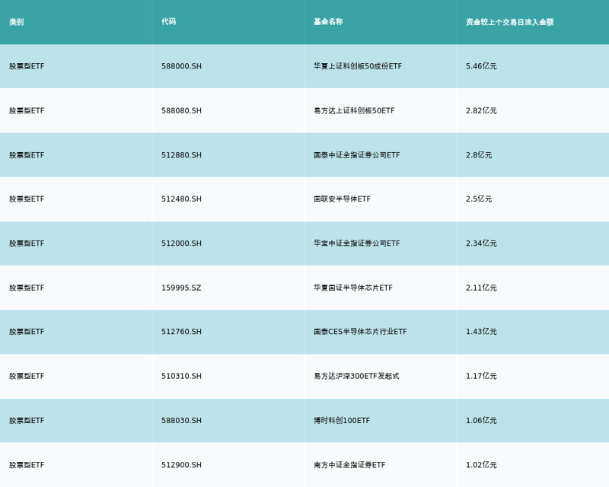The height and width of the screenshot is (487, 609).
Task: Click 股票型ETF in the 159995.SZ row
Action: 27,288
